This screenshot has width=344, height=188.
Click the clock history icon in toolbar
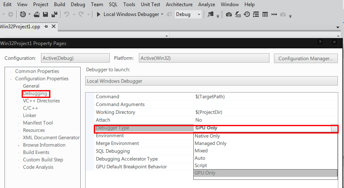(247, 14)
